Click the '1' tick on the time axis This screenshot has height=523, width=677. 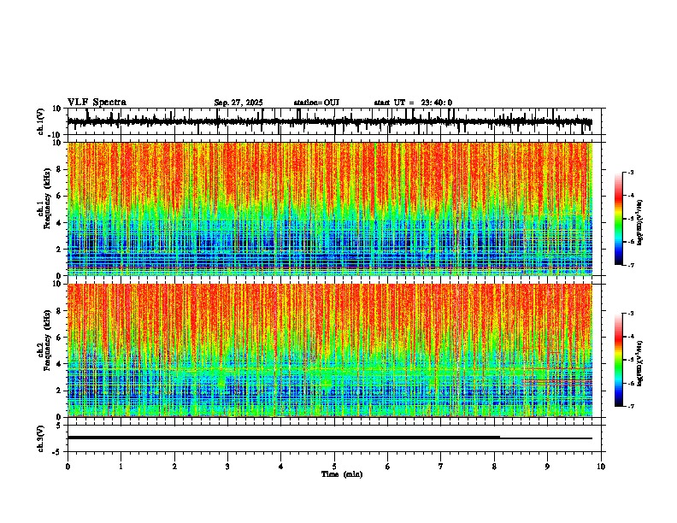pyautogui.click(x=121, y=467)
